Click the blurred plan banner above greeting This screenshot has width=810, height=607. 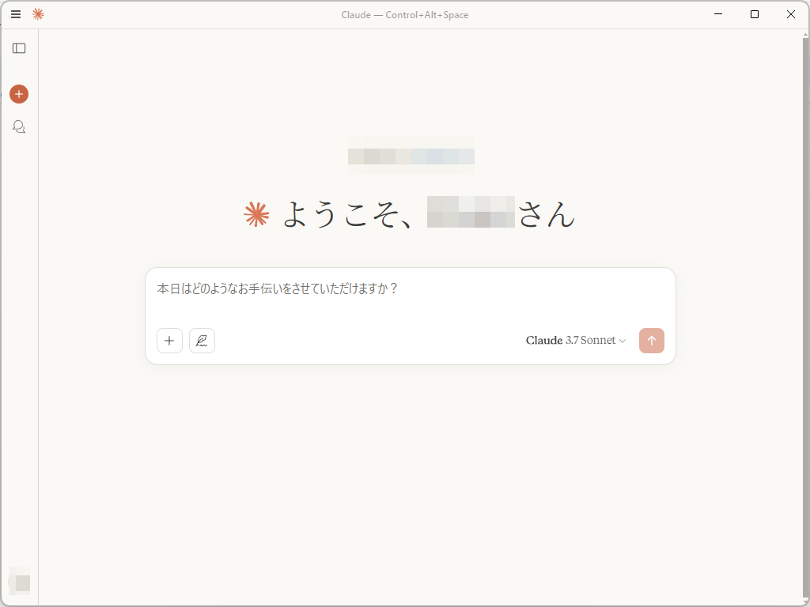click(411, 156)
